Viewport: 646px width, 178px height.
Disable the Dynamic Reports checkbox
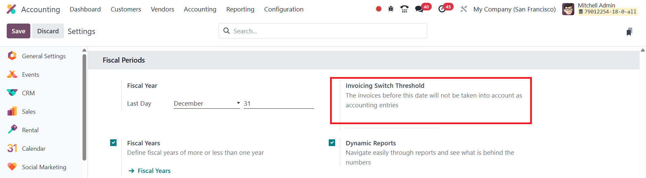click(332, 143)
